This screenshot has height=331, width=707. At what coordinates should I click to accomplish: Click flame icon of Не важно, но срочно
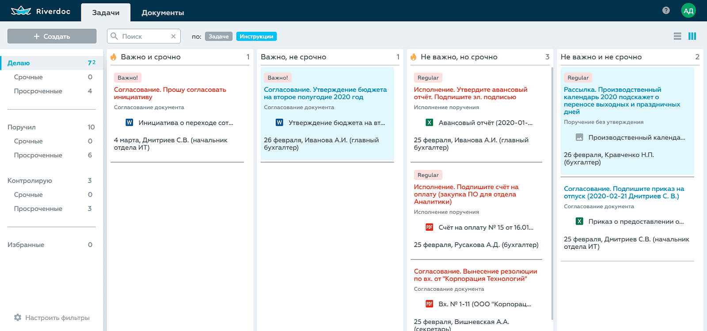[x=414, y=57]
